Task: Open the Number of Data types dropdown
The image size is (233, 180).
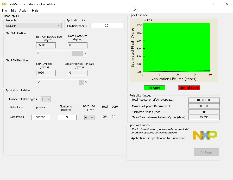Action: pyautogui.click(x=46, y=99)
